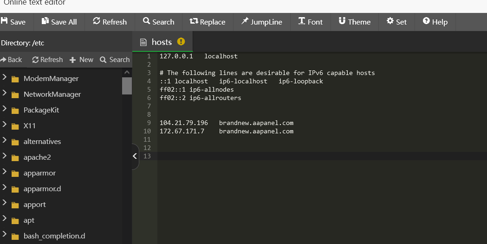Click New in the directory panel
487x244 pixels.
pyautogui.click(x=81, y=60)
